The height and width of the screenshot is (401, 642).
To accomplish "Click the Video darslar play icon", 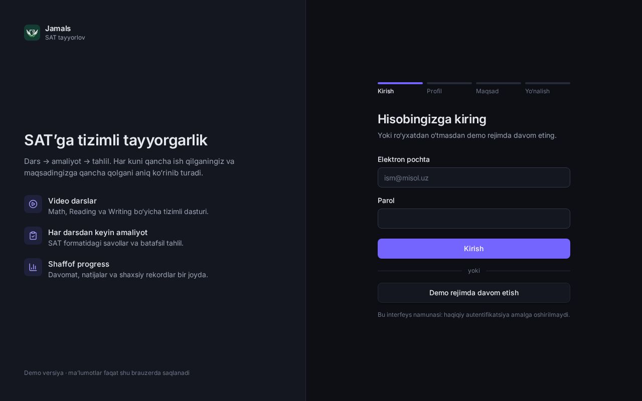I will 33,204.
